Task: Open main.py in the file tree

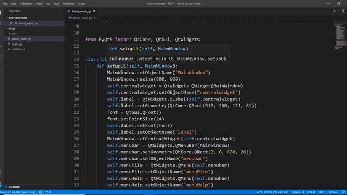Action: click(17, 44)
